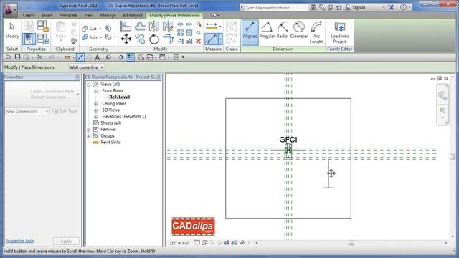
Task: Click the Open folder icon in quick access toolbar
Action: click(x=9, y=57)
